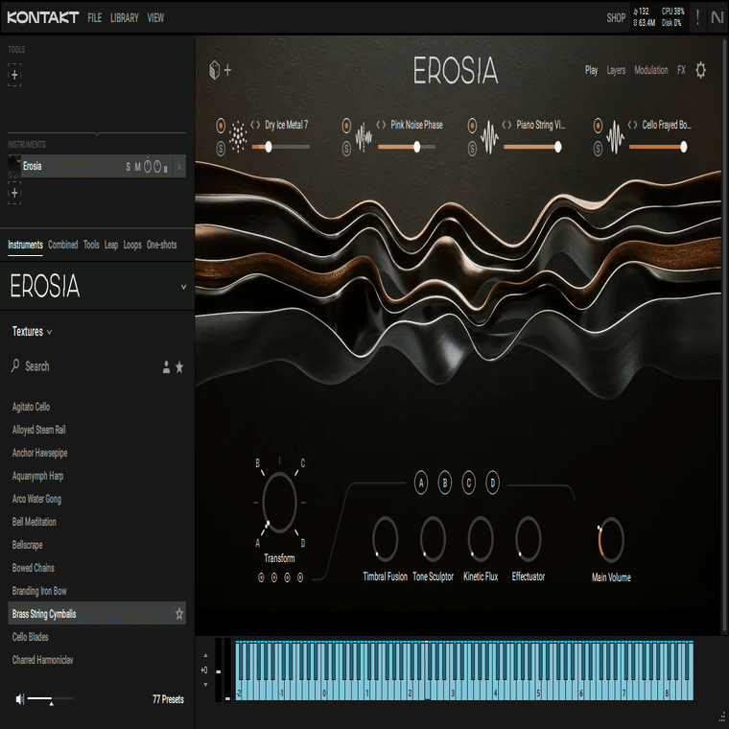
Task: Solo the Cello Frayed Bo... layer
Action: pos(599,149)
